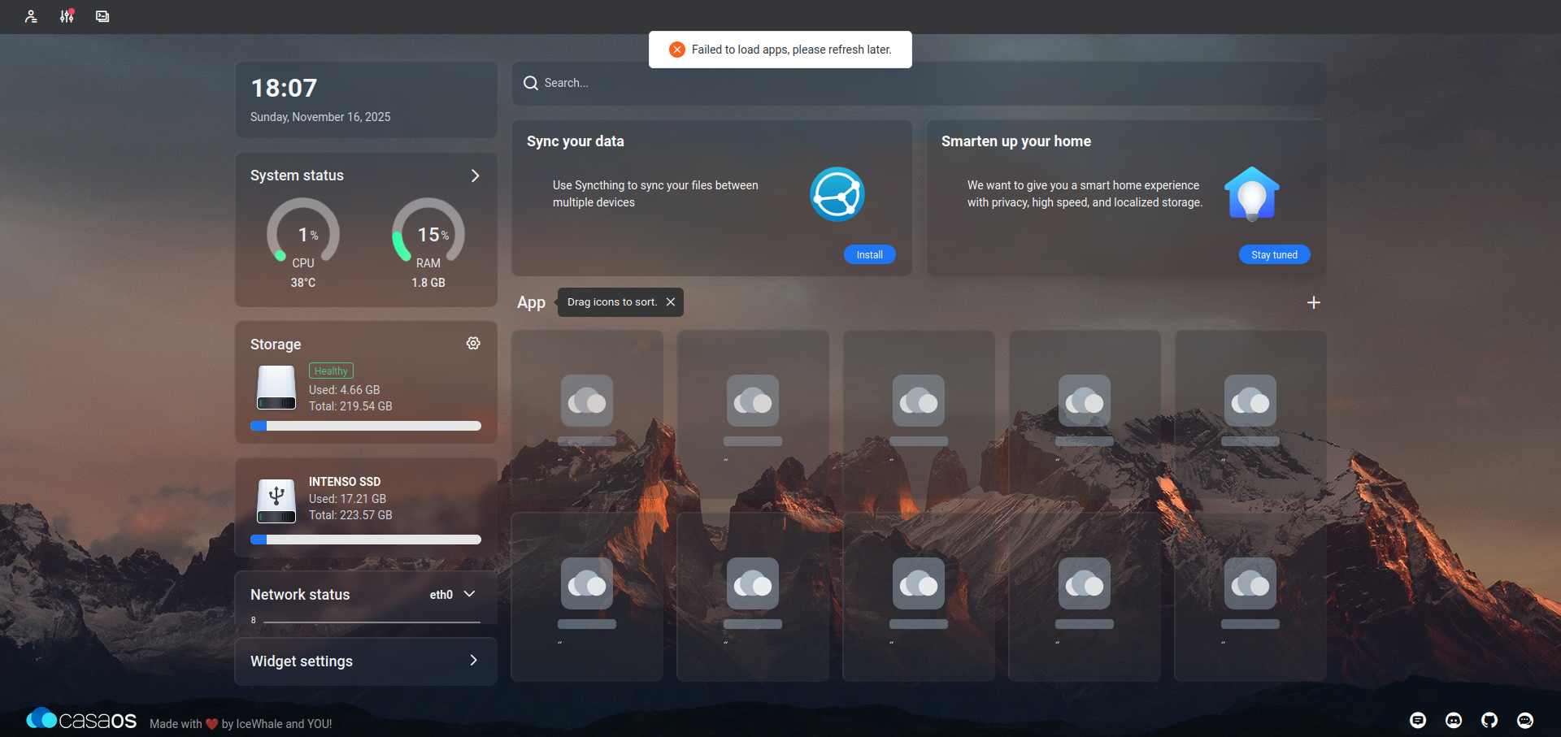Click the 'Sync your data' heading
1561x737 pixels.
(x=576, y=141)
